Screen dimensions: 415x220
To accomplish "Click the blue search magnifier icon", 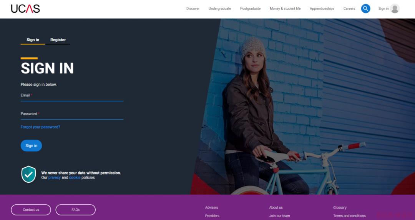I will (365, 8).
